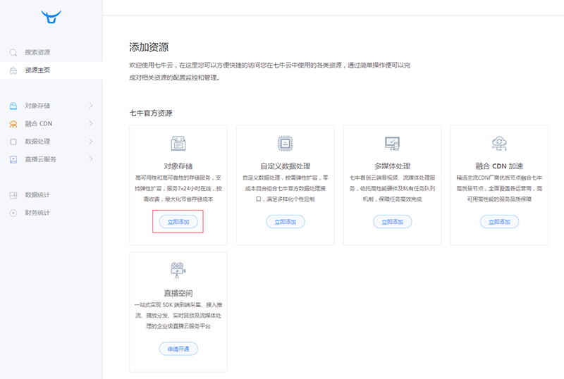564x379 pixels.
Task: Select 资源主页 menu item
Action: pyautogui.click(x=51, y=70)
